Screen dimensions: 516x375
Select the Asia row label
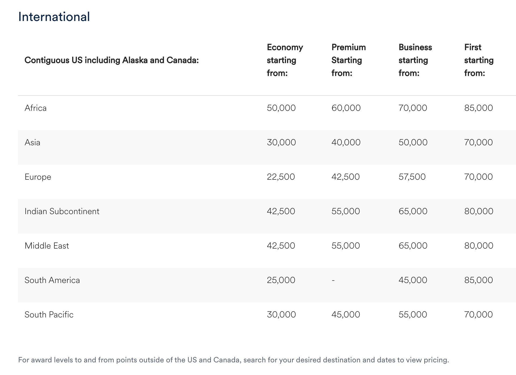tap(32, 143)
